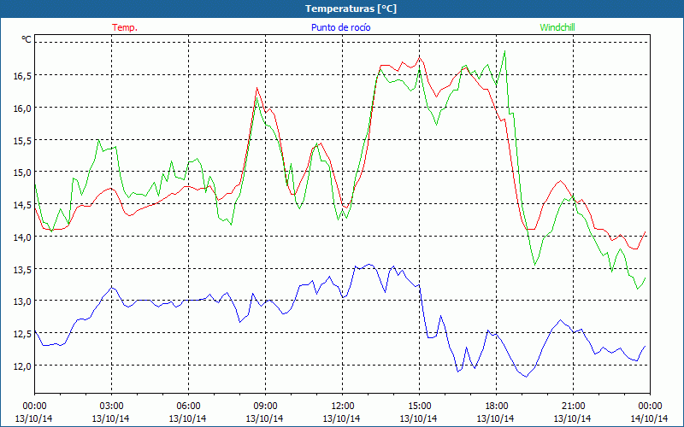Click the 16,5 y-axis value
This screenshot has height=427, width=684.
[22, 76]
